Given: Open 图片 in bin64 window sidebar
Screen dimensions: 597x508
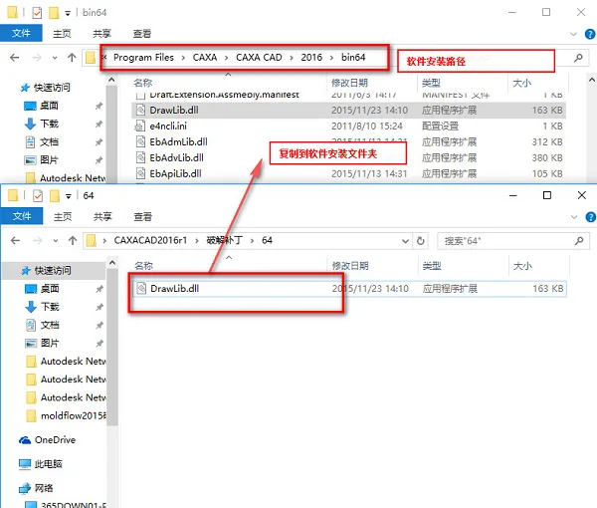Looking at the screenshot, I should click(x=49, y=160).
